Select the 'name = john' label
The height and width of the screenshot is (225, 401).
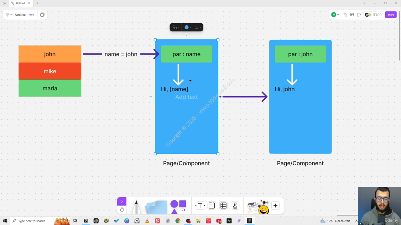pyautogui.click(x=121, y=54)
